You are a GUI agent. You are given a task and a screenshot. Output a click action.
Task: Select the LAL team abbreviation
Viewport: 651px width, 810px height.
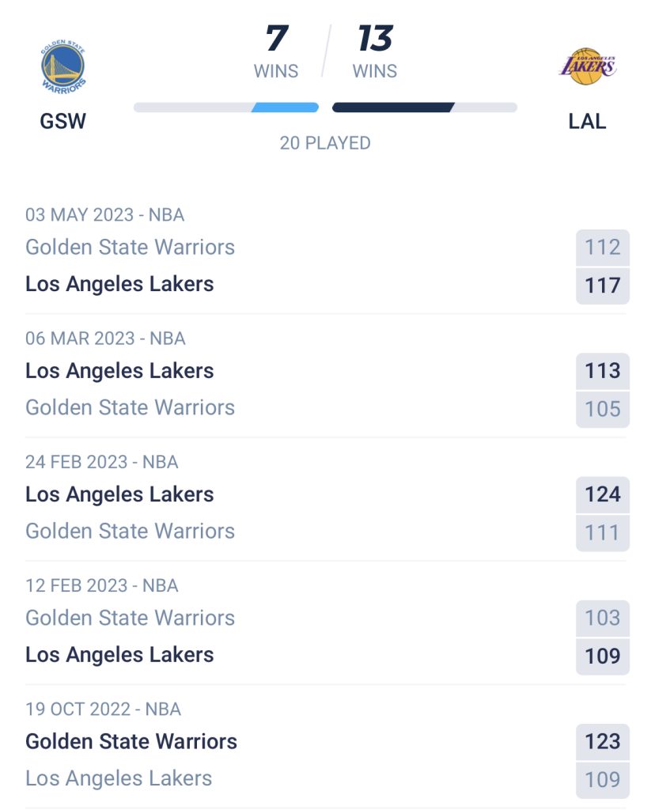point(588,121)
